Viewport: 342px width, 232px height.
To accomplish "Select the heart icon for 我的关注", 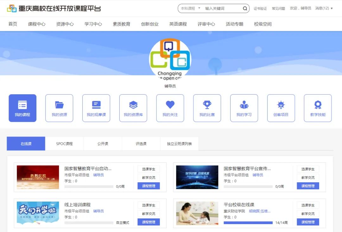I will pos(170,104).
